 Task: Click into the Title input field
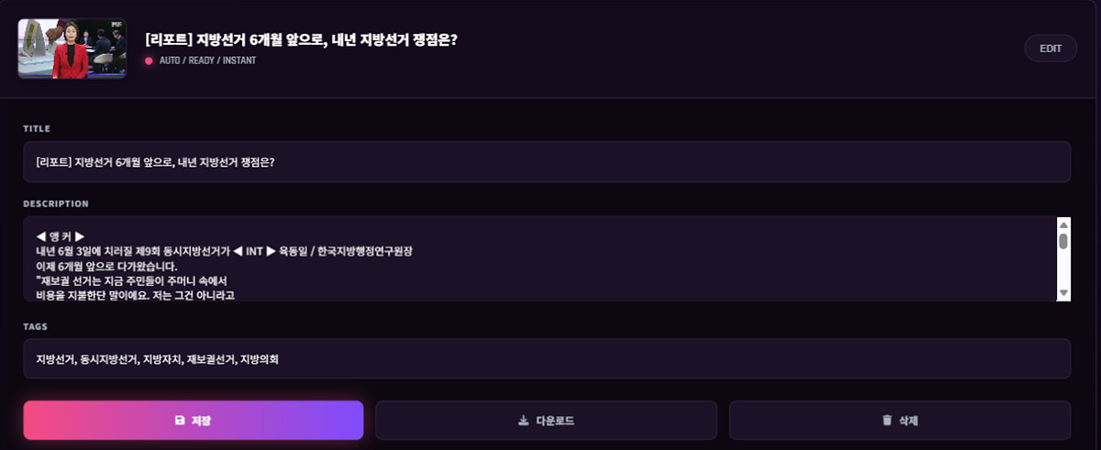pos(547,161)
